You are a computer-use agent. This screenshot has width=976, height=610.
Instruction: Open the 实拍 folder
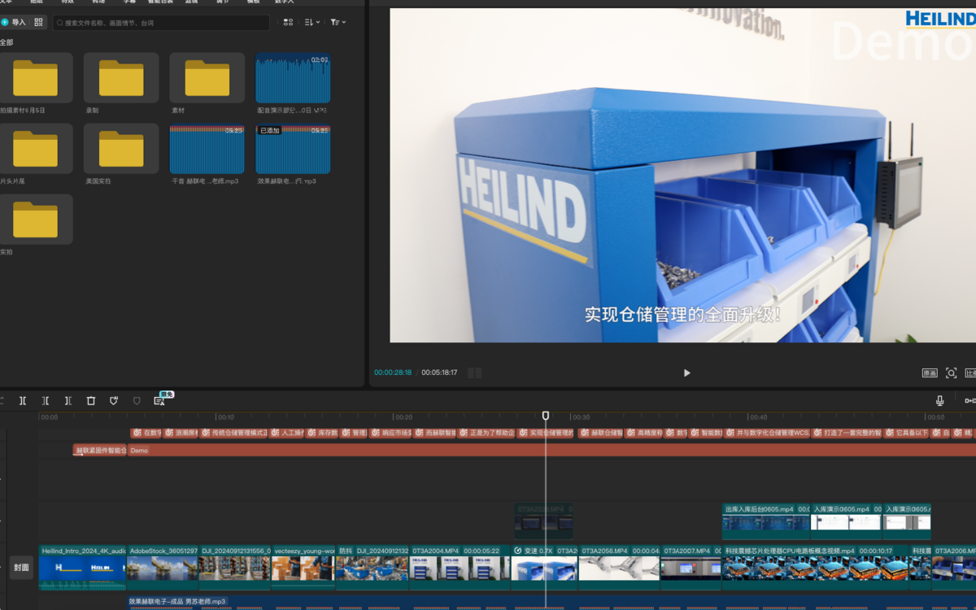(x=35, y=220)
